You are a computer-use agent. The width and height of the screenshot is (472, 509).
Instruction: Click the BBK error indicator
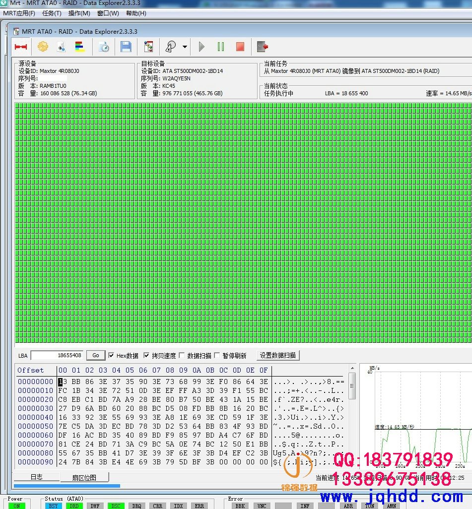tap(240, 506)
